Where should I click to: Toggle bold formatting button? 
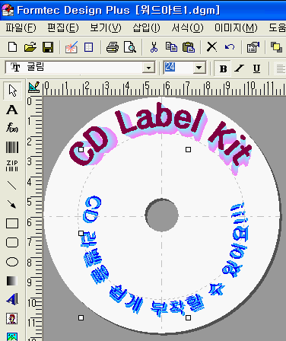(223, 69)
